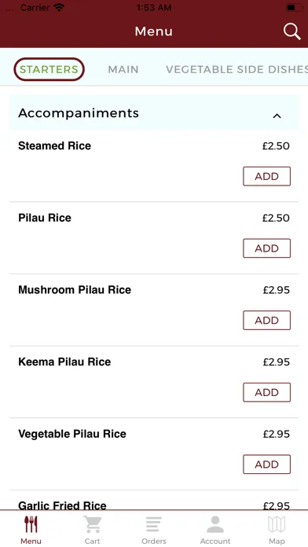Open the search magnifier icon
This screenshot has height=547, width=308.
(291, 31)
